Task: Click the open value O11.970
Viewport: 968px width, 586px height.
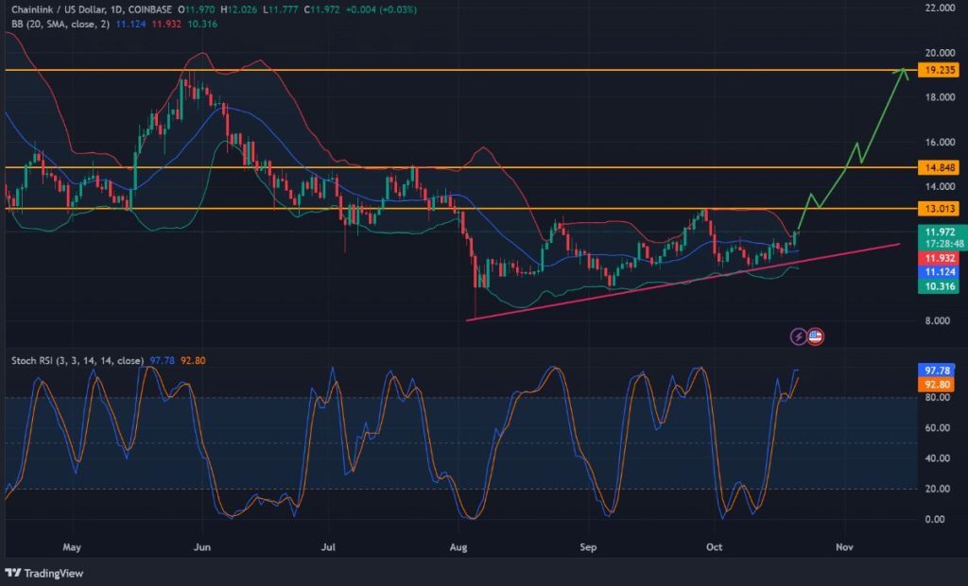Action: click(198, 9)
